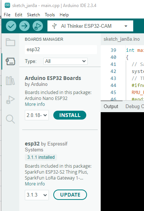
Task: Click the Upload arrow button
Action: 24,26
